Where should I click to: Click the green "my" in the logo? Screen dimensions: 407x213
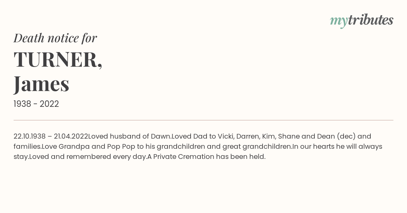(338, 21)
